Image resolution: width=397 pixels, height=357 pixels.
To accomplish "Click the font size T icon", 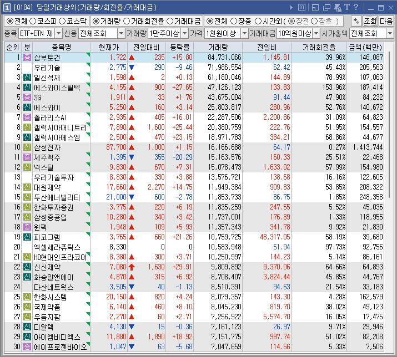I will (347, 7).
